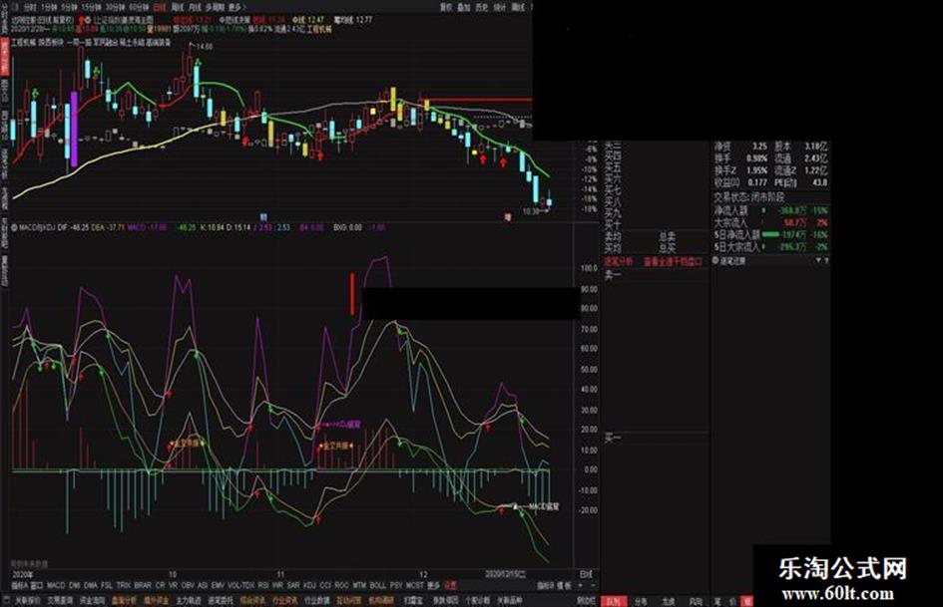The width and height of the screenshot is (943, 607).
Task: Choose the OBV indicator
Action: 188,585
